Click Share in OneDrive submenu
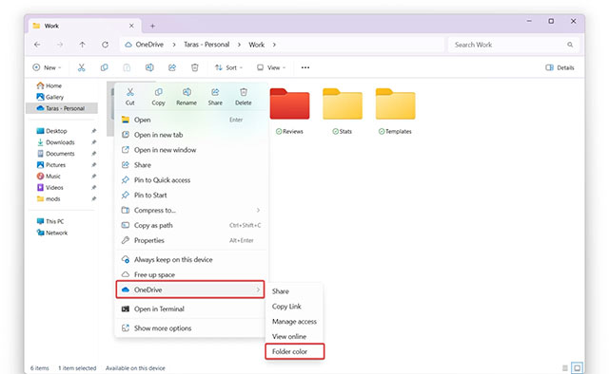 pyautogui.click(x=294, y=291)
